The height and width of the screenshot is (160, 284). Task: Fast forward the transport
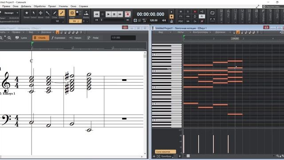point(120,14)
